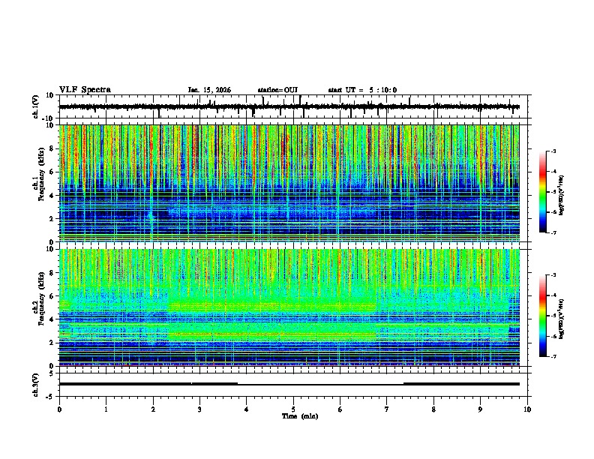Viewport: 594px width, 459px height.
Task: Click the "-10" tick on ch.1(V) axis
Action: (49, 118)
